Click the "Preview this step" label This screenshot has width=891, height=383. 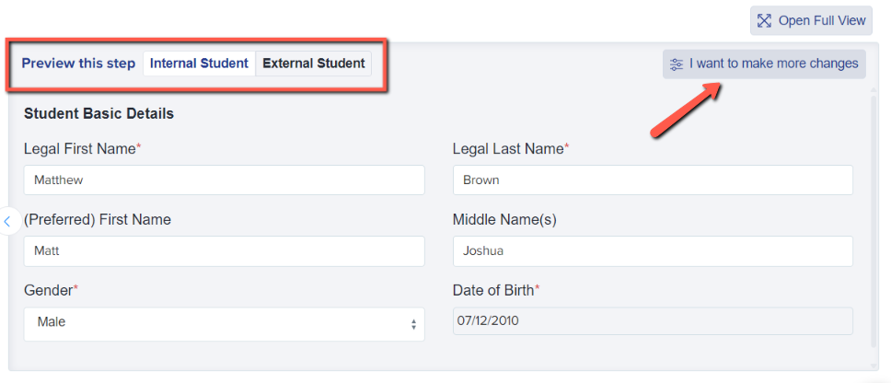point(78,64)
